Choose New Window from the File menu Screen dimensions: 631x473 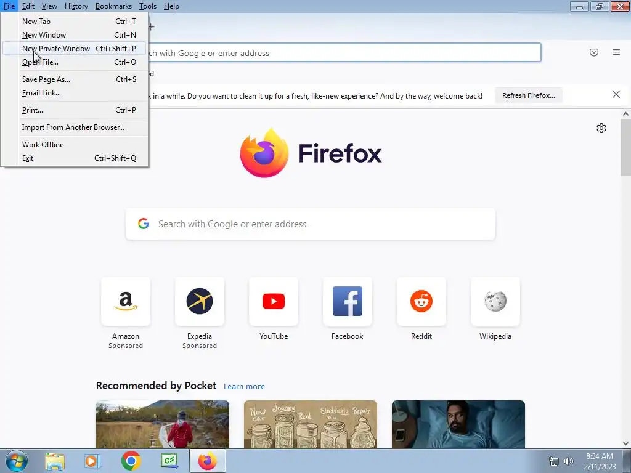tap(75, 35)
